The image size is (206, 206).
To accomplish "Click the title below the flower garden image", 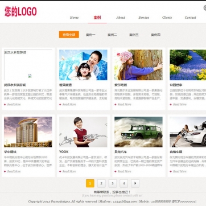I will 176,85.
